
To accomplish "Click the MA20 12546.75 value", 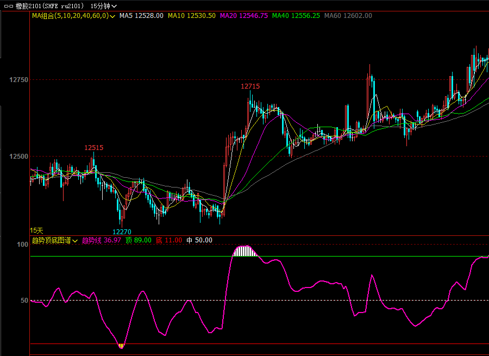I will [244, 16].
